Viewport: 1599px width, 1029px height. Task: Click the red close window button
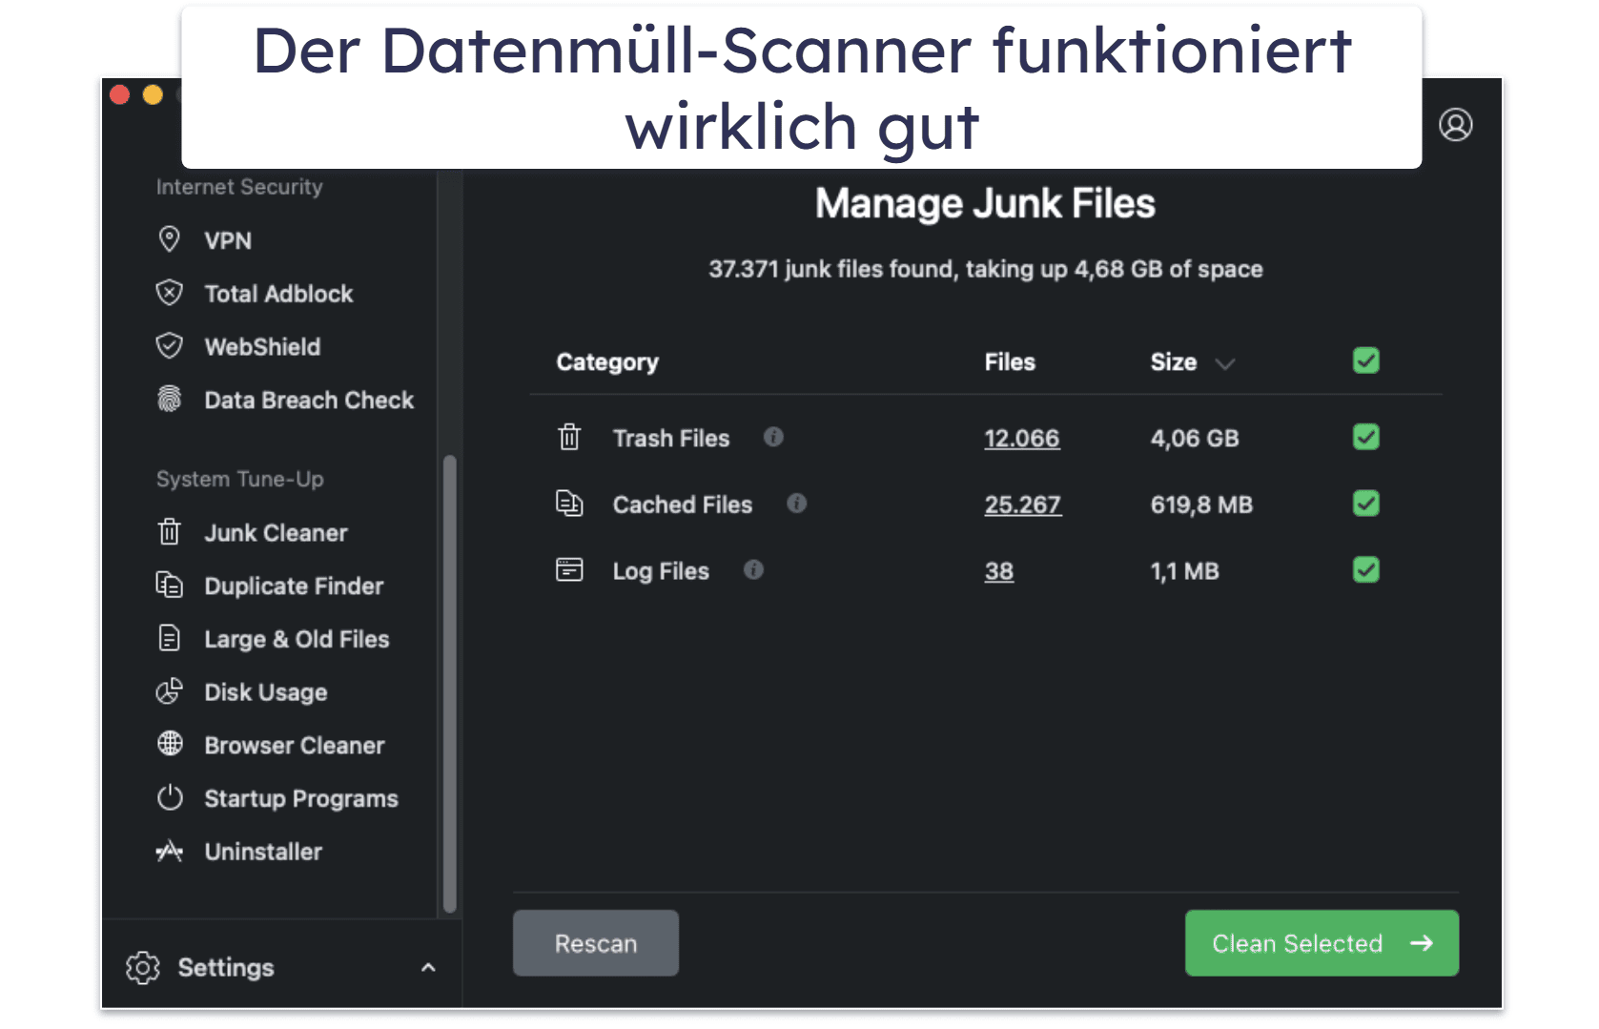[x=120, y=94]
